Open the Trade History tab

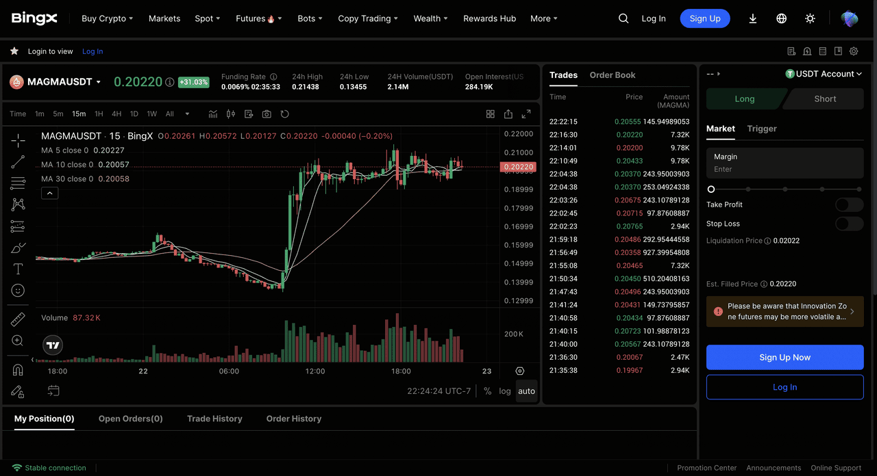(x=214, y=419)
